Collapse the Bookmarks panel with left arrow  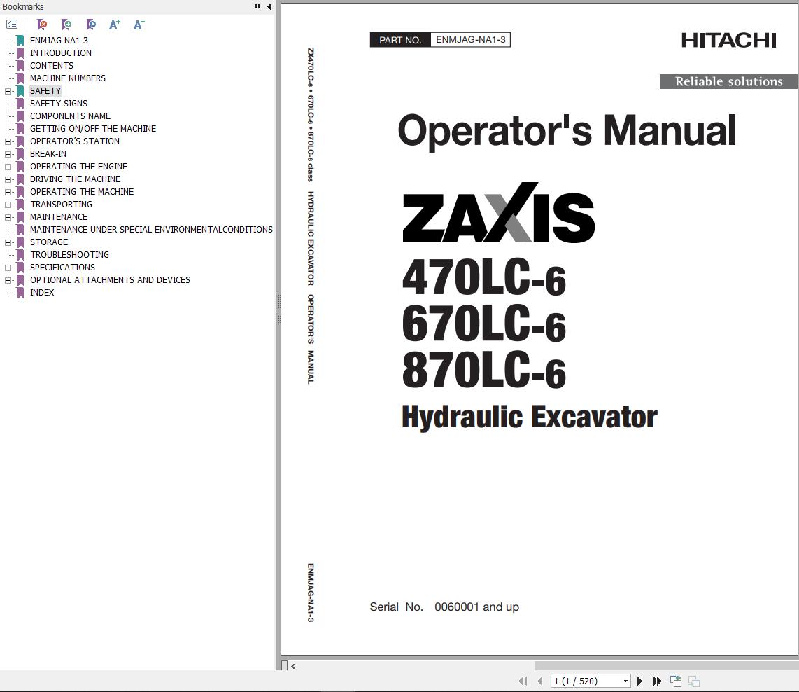tap(269, 6)
